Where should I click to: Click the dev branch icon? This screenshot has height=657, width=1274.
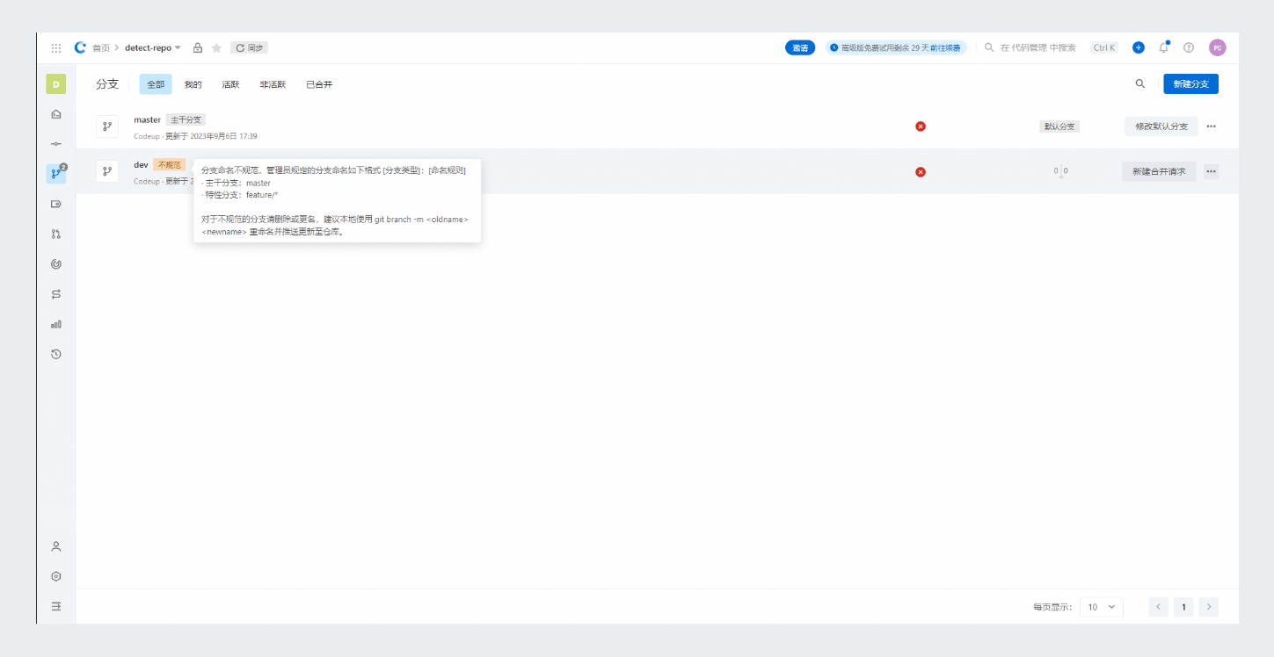(107, 171)
